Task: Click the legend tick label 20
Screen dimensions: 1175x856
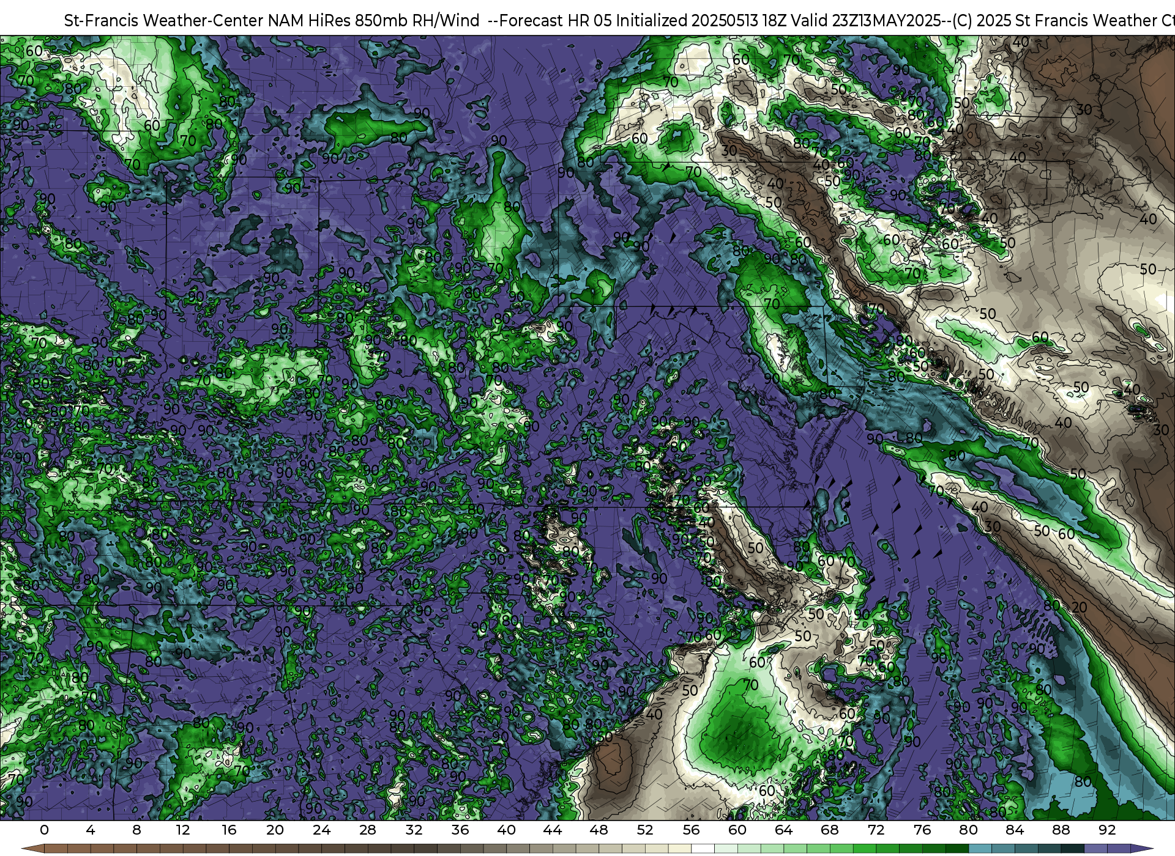Action: [x=275, y=830]
